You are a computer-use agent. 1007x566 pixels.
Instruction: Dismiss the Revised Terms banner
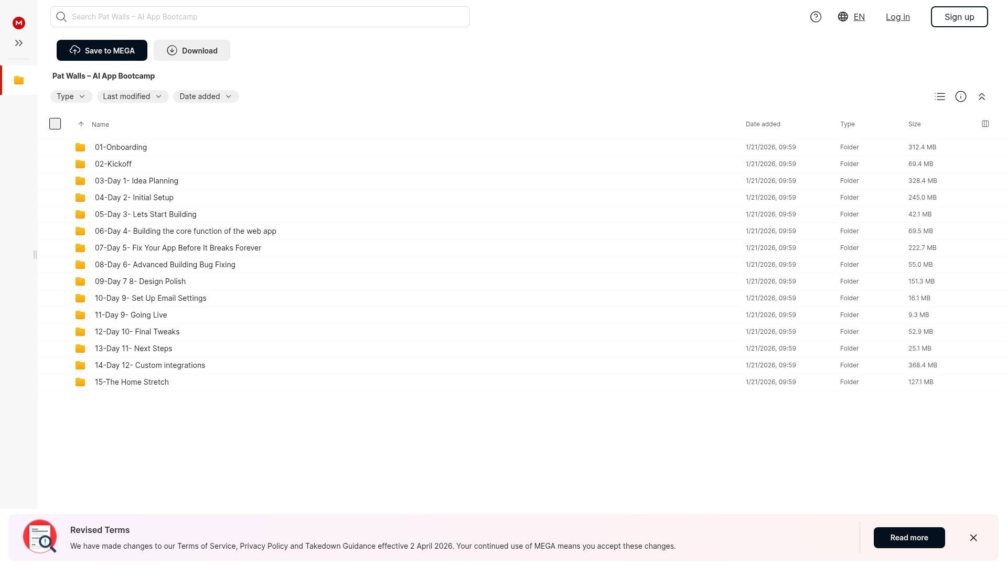point(973,538)
